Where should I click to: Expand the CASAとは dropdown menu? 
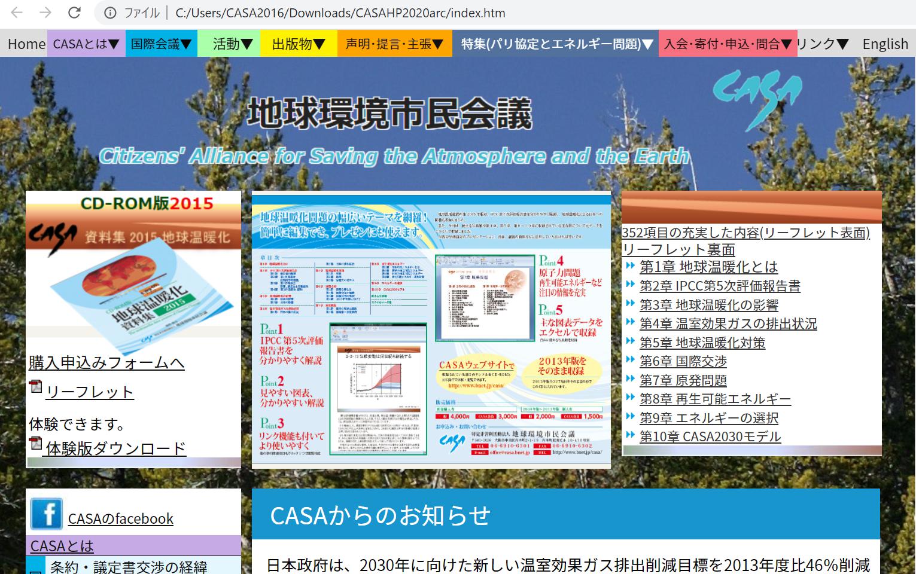[x=86, y=44]
